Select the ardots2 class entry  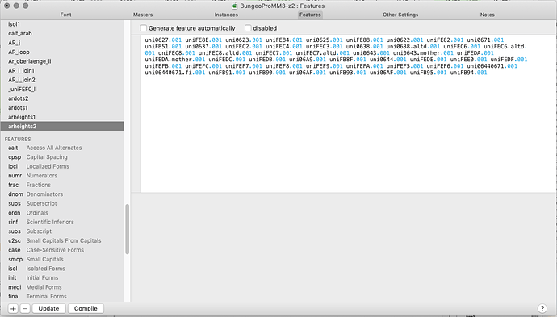[62, 98]
